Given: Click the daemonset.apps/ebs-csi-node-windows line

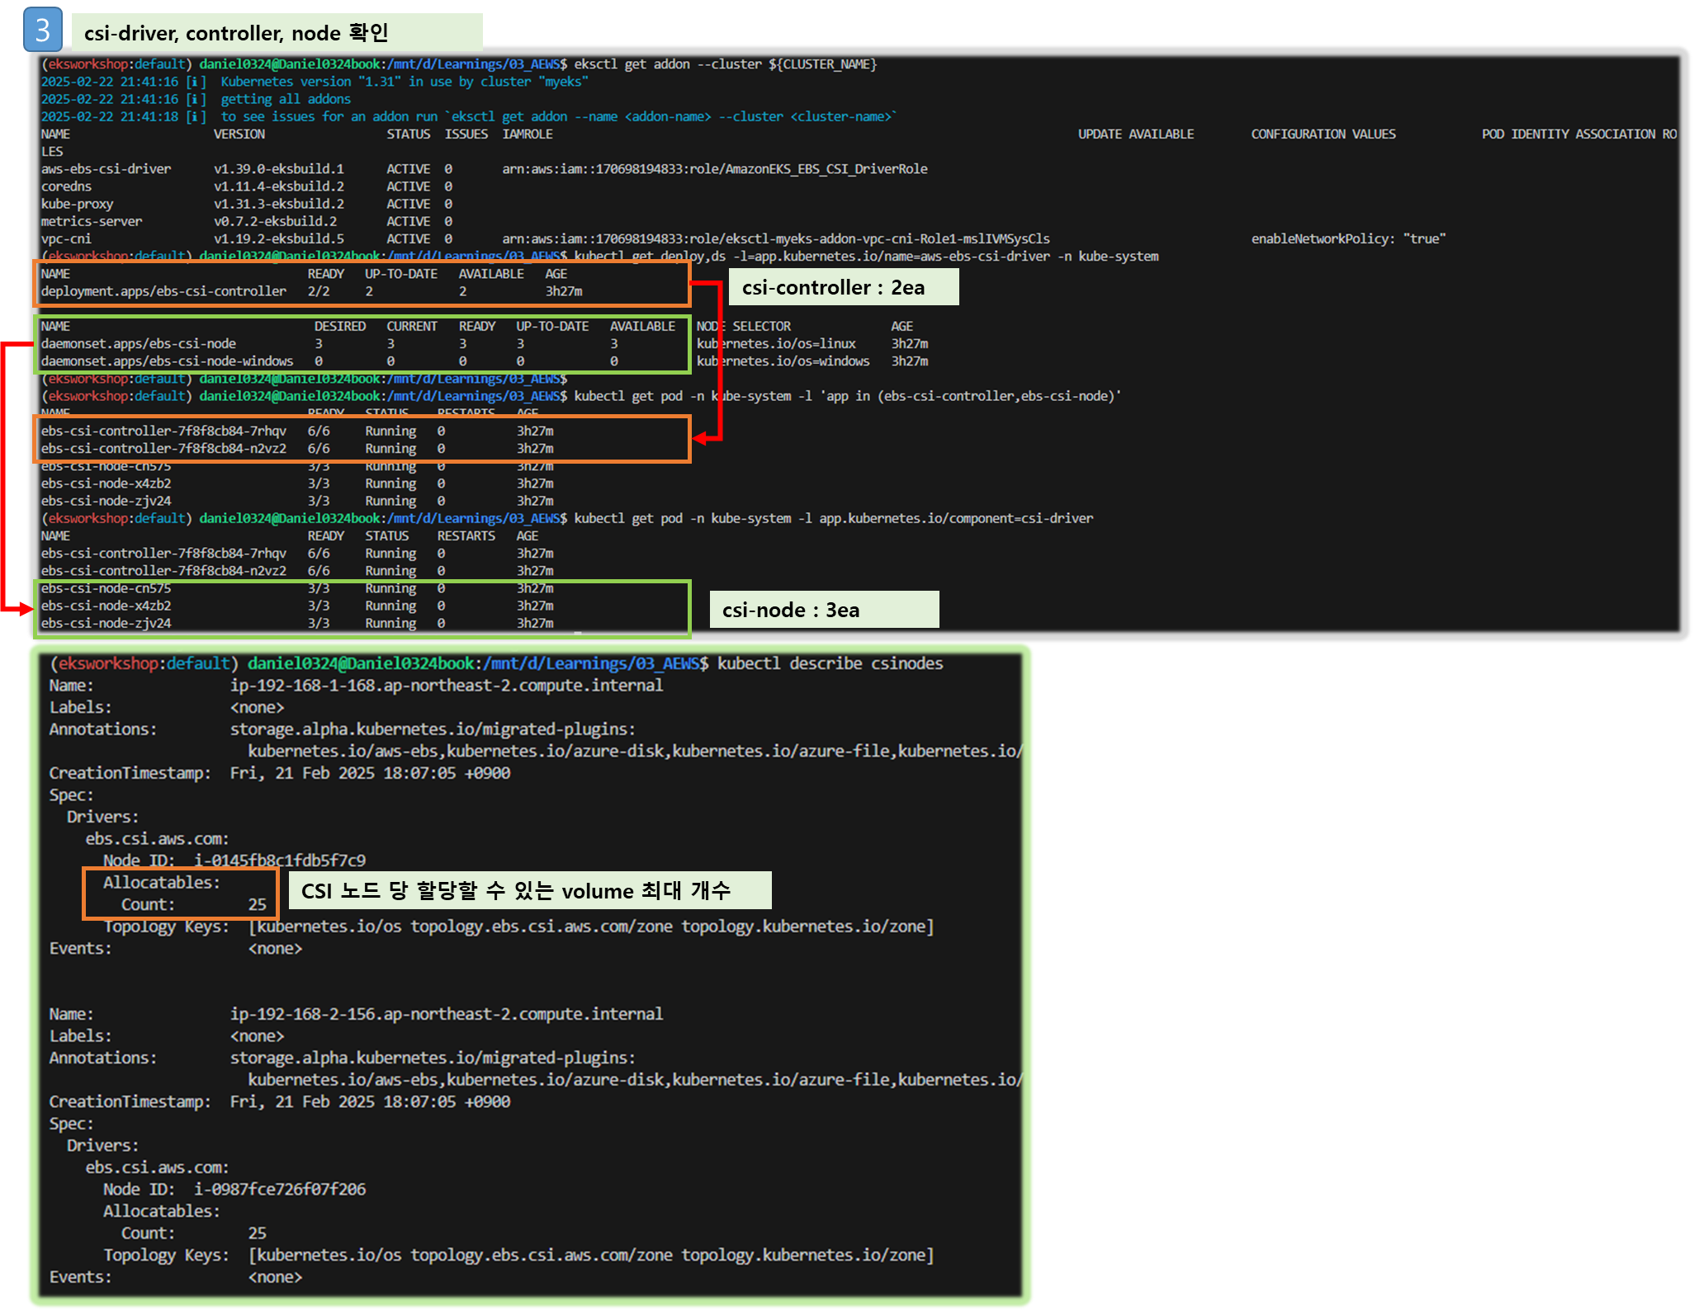Looking at the screenshot, I should pos(167,361).
